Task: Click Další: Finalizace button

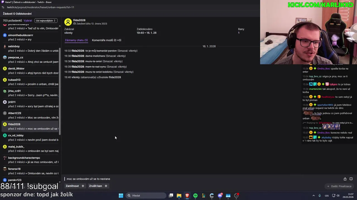Action: [339, 186]
